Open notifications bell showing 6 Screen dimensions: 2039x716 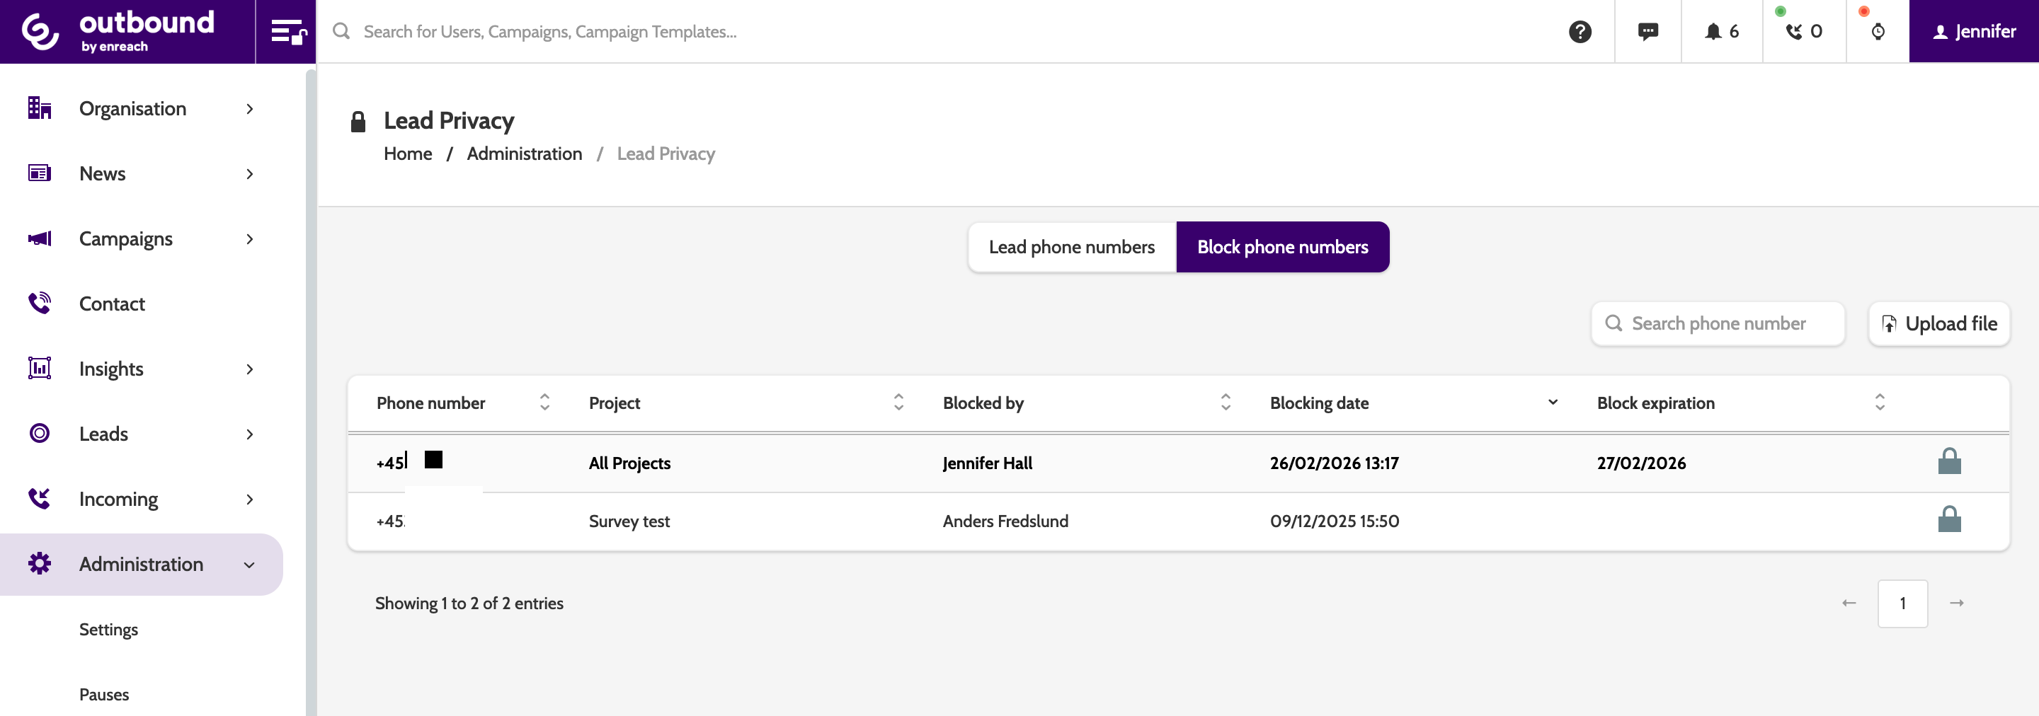click(x=1721, y=32)
